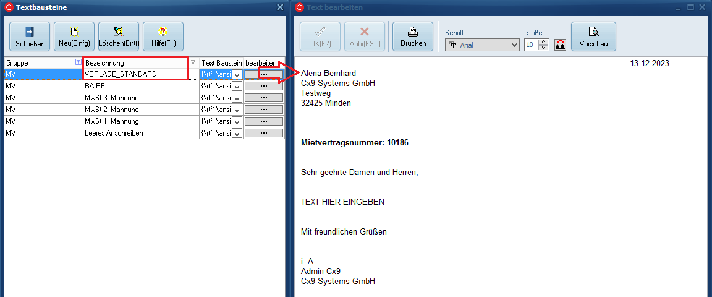Open Bezeichnung column filter triangle

pyautogui.click(x=193, y=62)
